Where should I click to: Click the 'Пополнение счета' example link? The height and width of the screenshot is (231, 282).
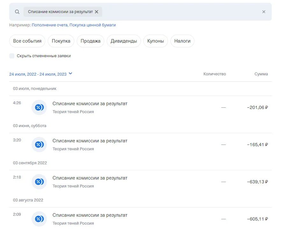click(x=50, y=25)
